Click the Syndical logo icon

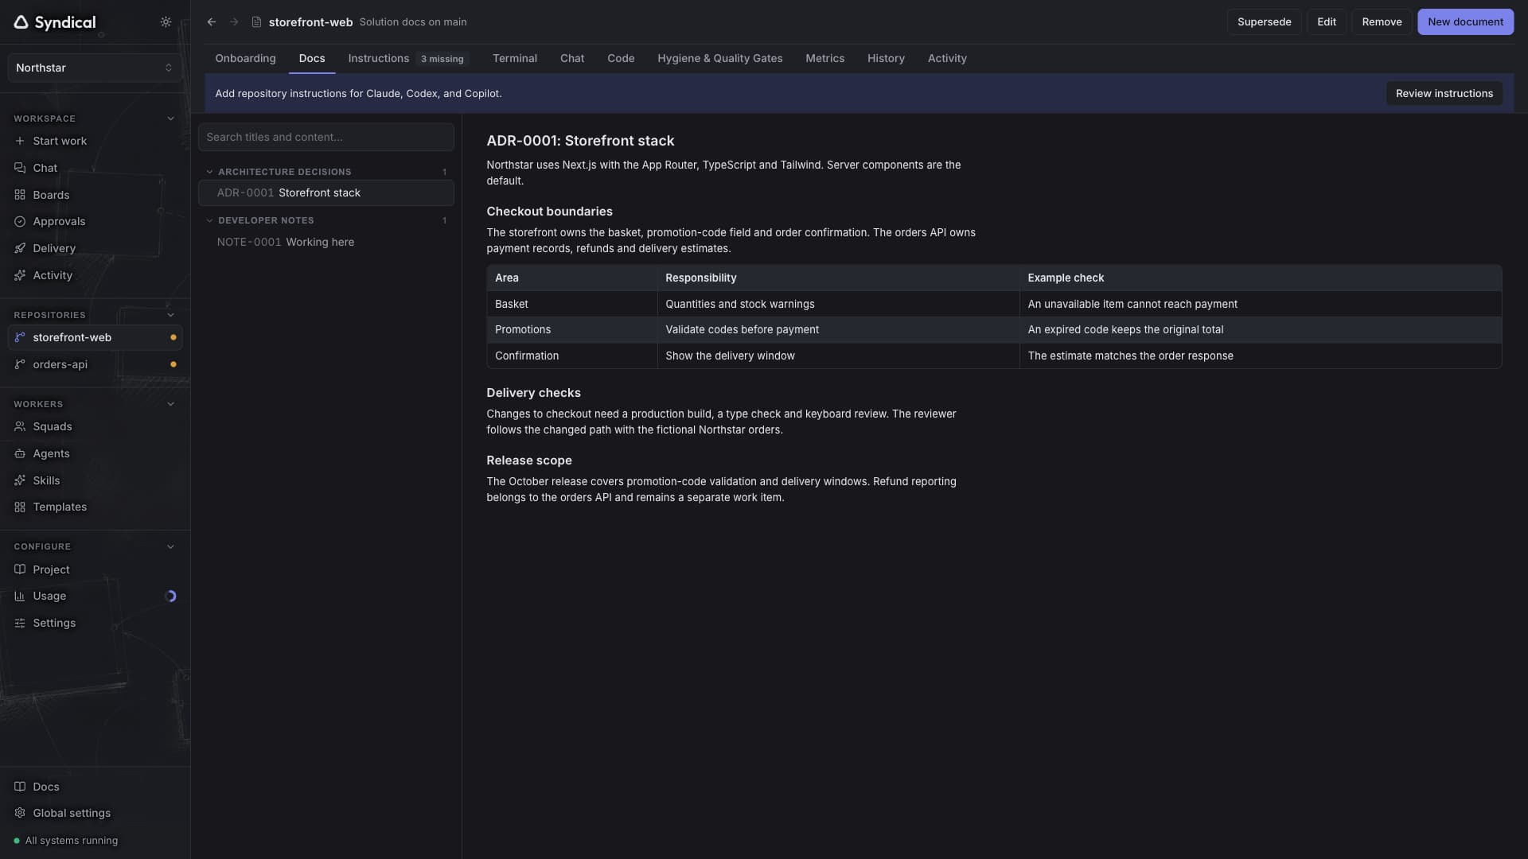click(x=21, y=22)
